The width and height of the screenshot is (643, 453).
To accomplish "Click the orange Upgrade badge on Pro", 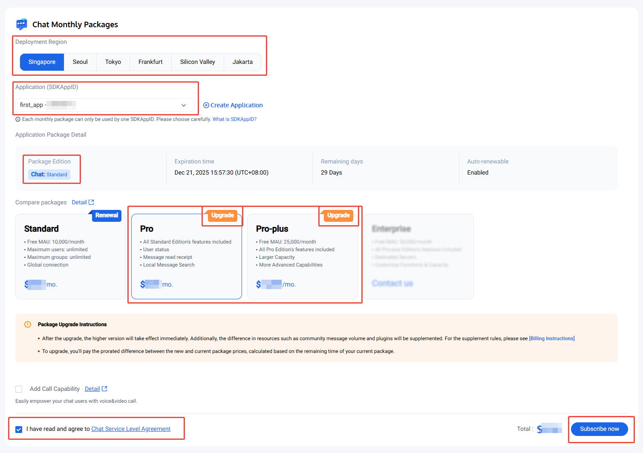I will (222, 215).
